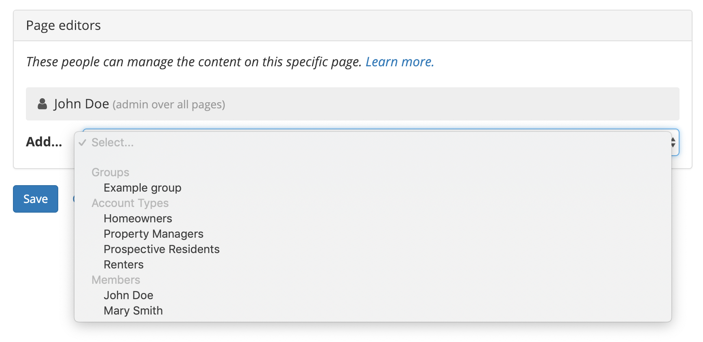The image size is (703, 342).
Task: Choose Renters in the dropdown
Action: (x=123, y=265)
